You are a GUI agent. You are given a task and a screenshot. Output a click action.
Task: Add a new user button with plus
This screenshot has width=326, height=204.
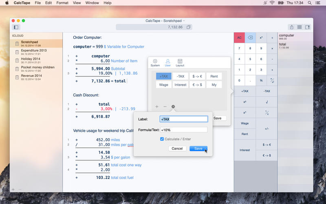click(157, 106)
